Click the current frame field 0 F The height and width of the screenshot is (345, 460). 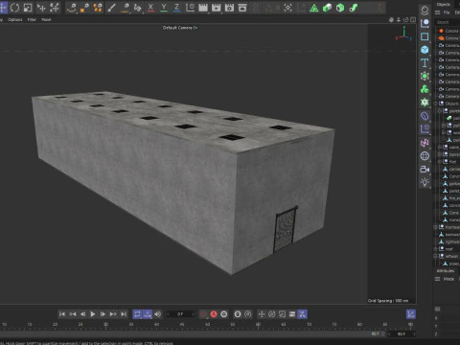[x=180, y=314]
